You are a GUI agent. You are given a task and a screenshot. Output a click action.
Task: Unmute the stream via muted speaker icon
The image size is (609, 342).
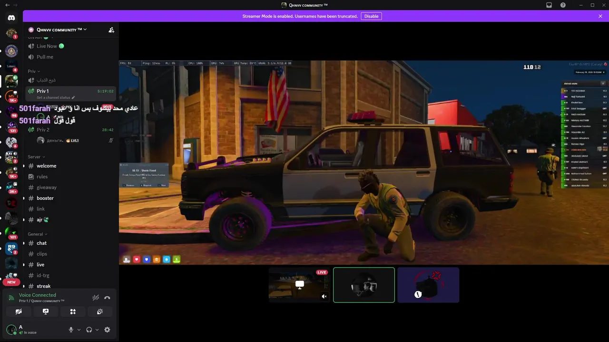coord(324,296)
